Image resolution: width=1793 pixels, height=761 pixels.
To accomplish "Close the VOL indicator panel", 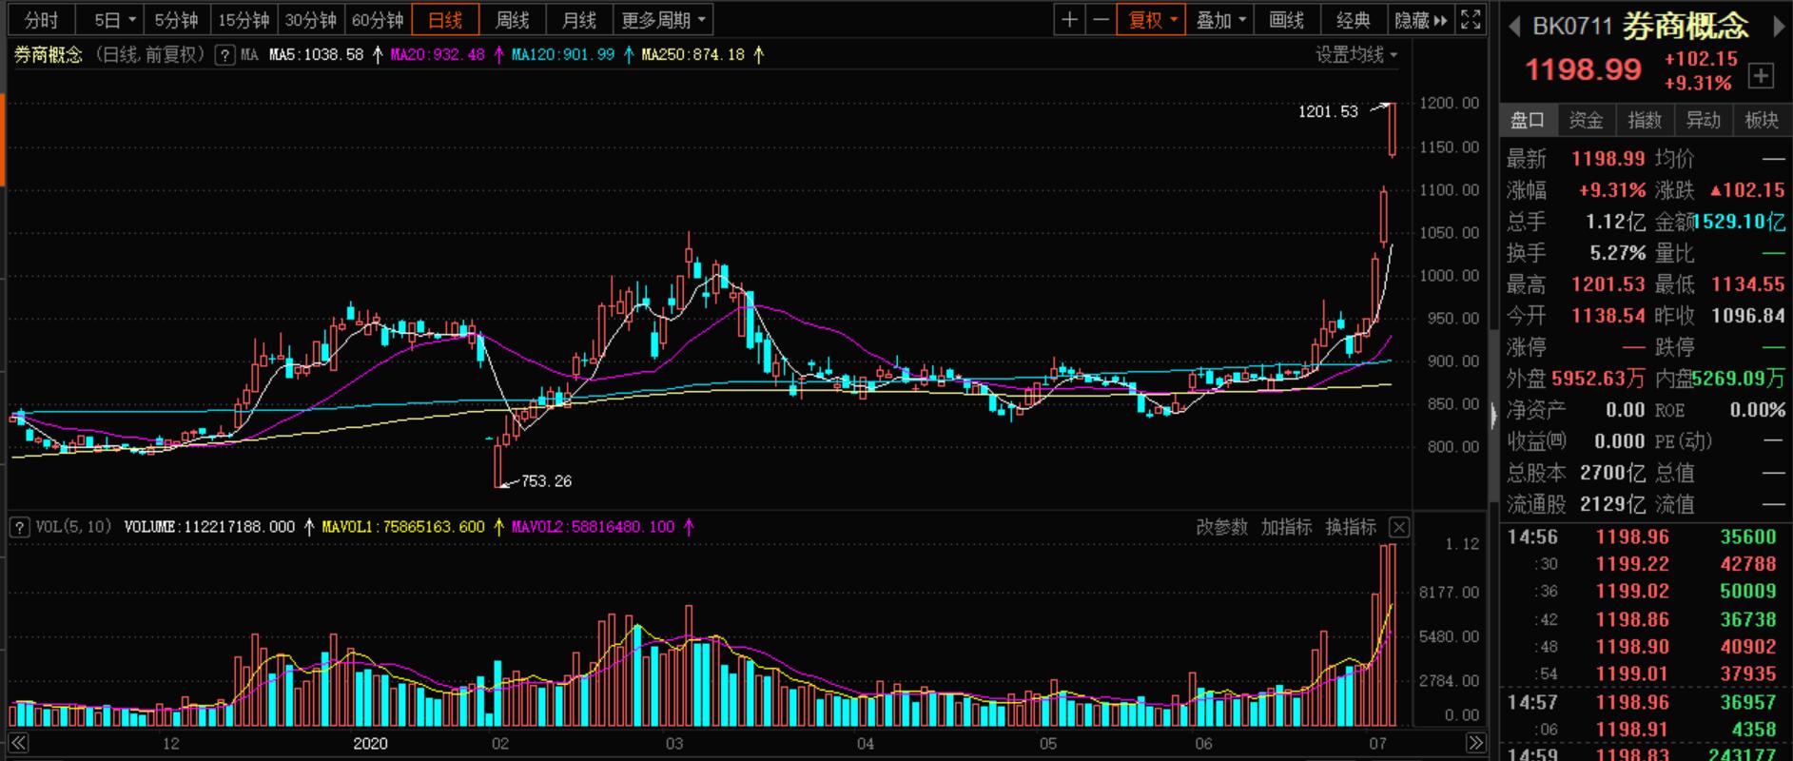I will (x=1399, y=527).
